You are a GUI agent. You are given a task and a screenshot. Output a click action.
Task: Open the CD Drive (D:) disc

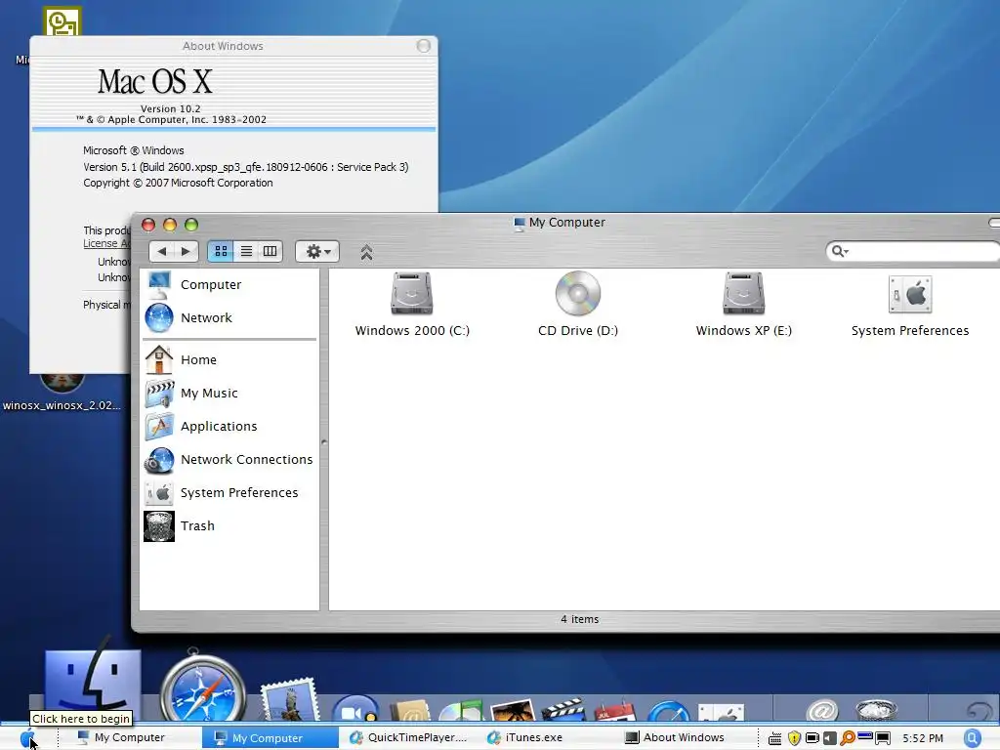point(578,305)
